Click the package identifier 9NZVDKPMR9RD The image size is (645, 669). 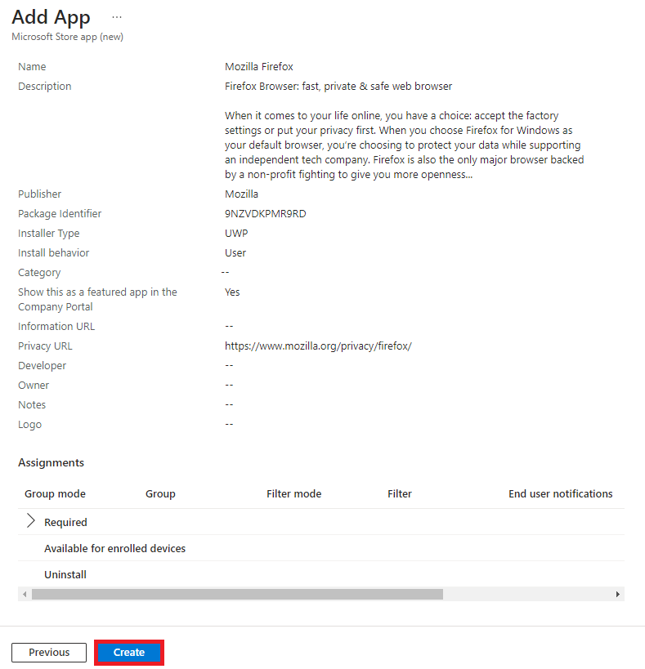tap(265, 214)
